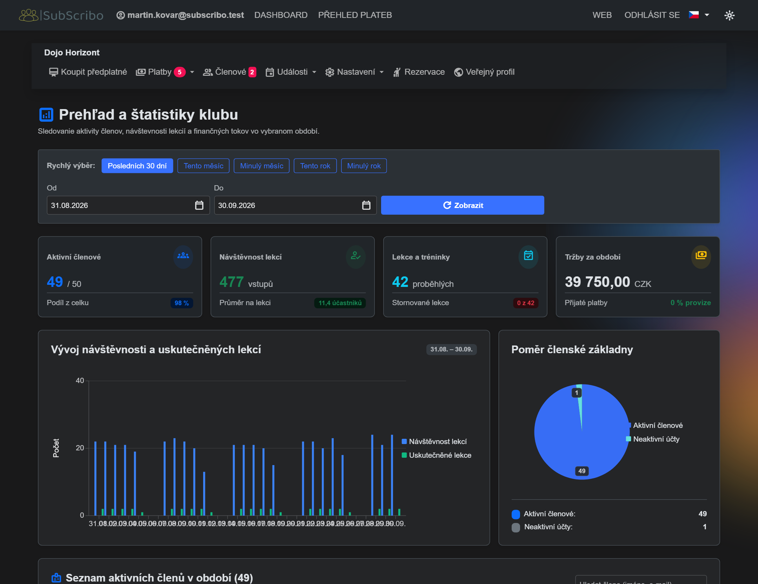
Task: Toggle the light/dark theme sun icon
Action: coord(729,15)
